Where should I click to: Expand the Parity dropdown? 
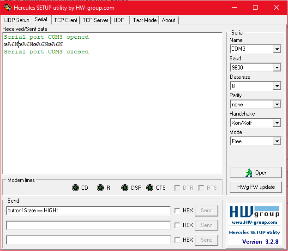(277, 105)
